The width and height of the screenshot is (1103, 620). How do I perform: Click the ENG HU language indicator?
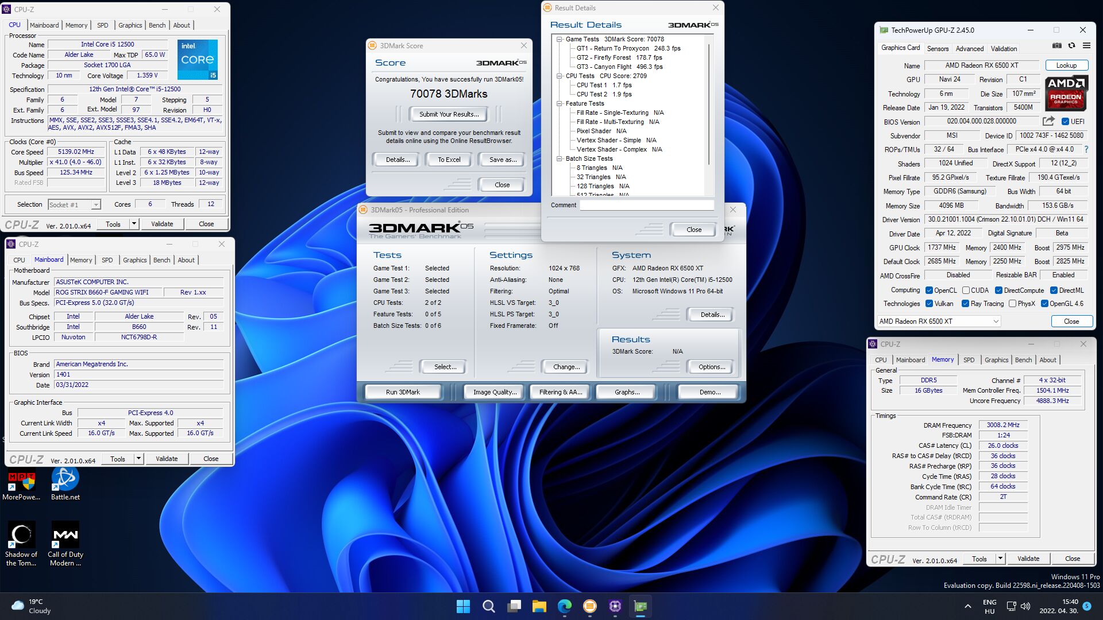click(x=990, y=606)
